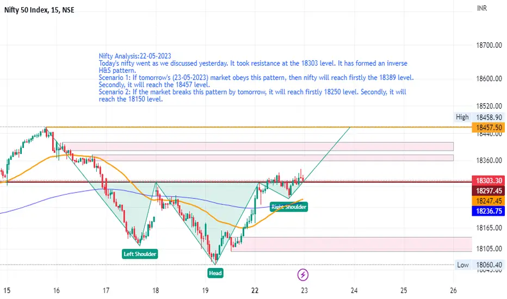This screenshot has width=507, height=299.
Task: Click the 18457.50 orange price label
Action: tap(489, 127)
